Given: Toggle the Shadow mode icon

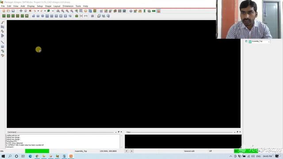Looking at the screenshot, I should pyautogui.click(x=111, y=11).
